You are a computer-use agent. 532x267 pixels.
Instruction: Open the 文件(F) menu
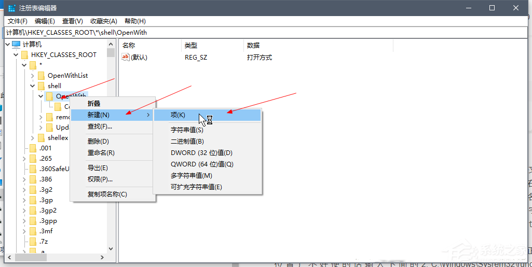(x=17, y=21)
